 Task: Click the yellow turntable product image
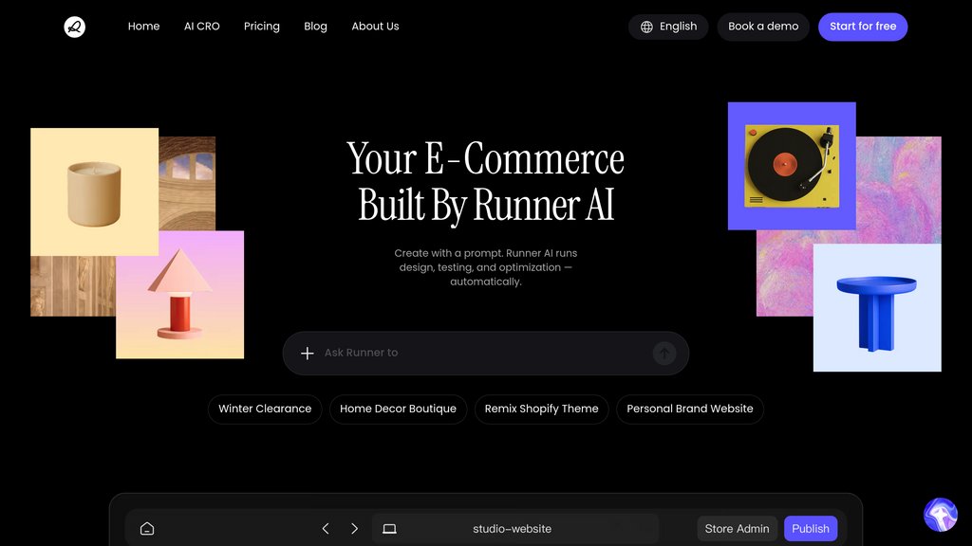pyautogui.click(x=792, y=166)
